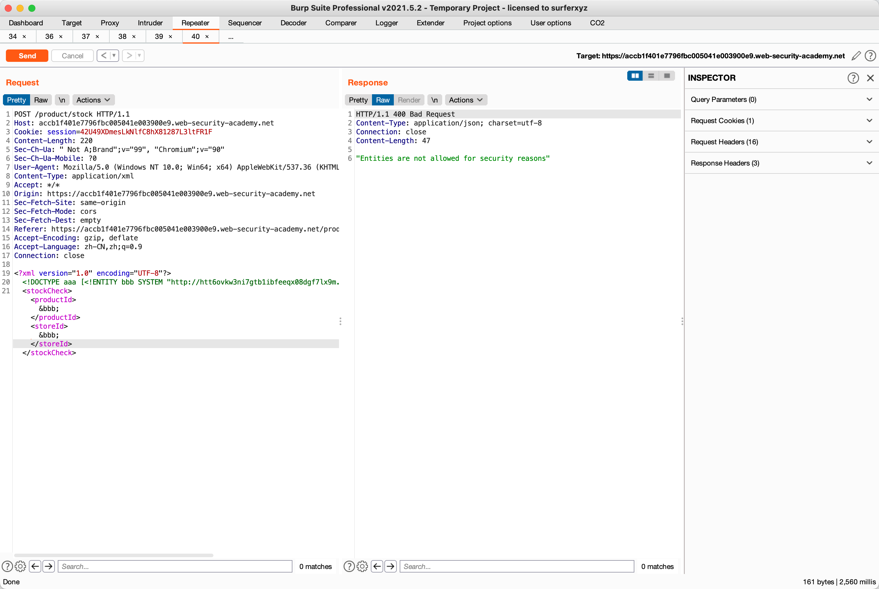Expand Request Cookies (1) section

coord(782,120)
